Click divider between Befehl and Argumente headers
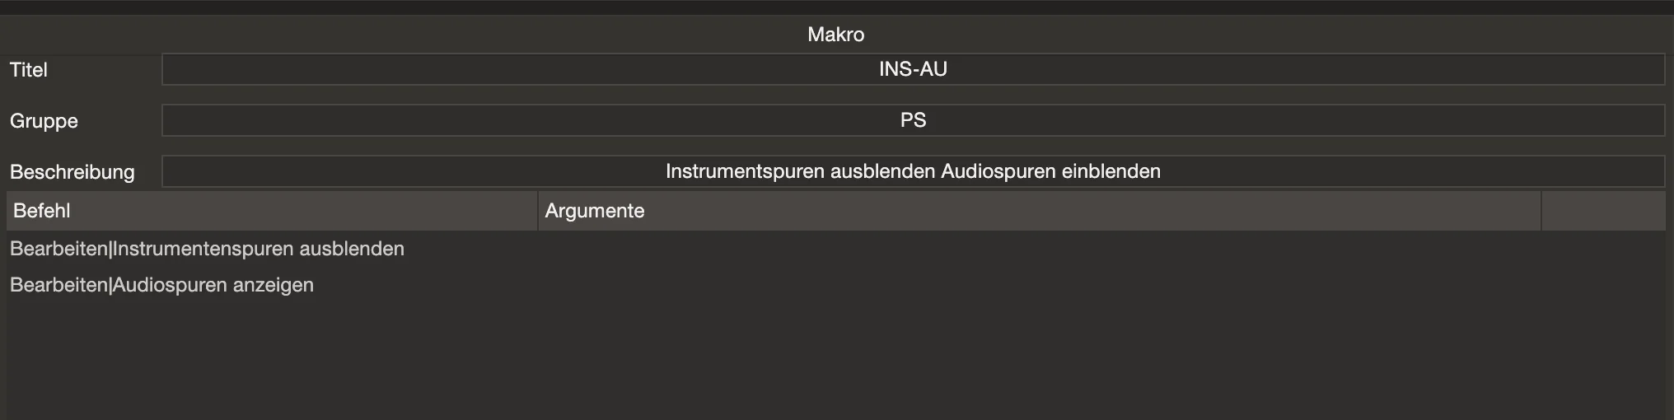 pos(538,211)
